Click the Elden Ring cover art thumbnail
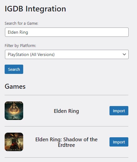 coord(14,111)
